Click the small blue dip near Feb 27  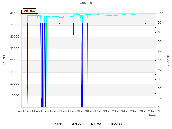[x=145, y=23]
